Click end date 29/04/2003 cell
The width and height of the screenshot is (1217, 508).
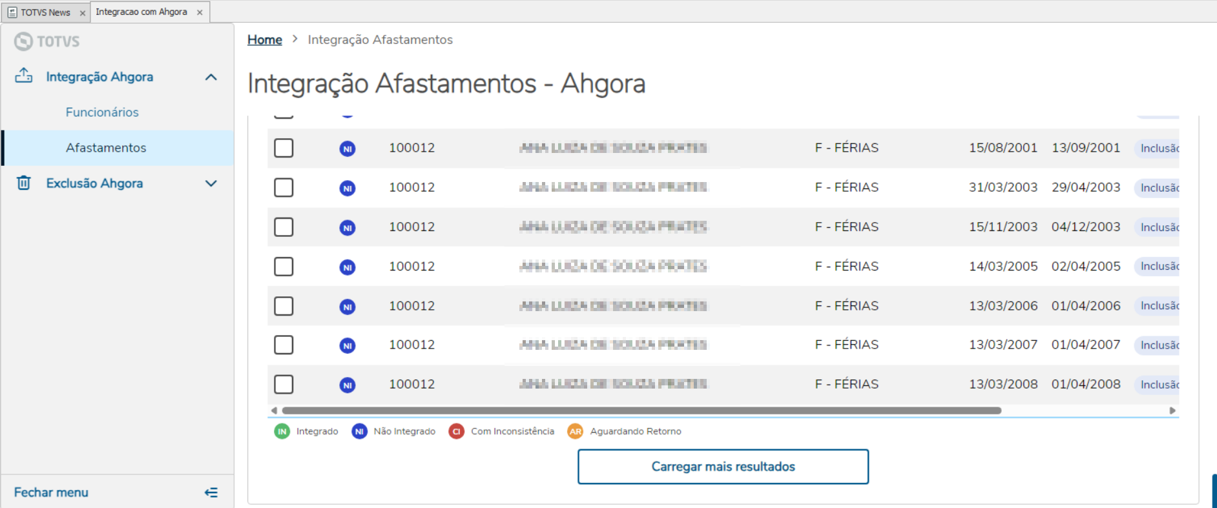(1086, 187)
